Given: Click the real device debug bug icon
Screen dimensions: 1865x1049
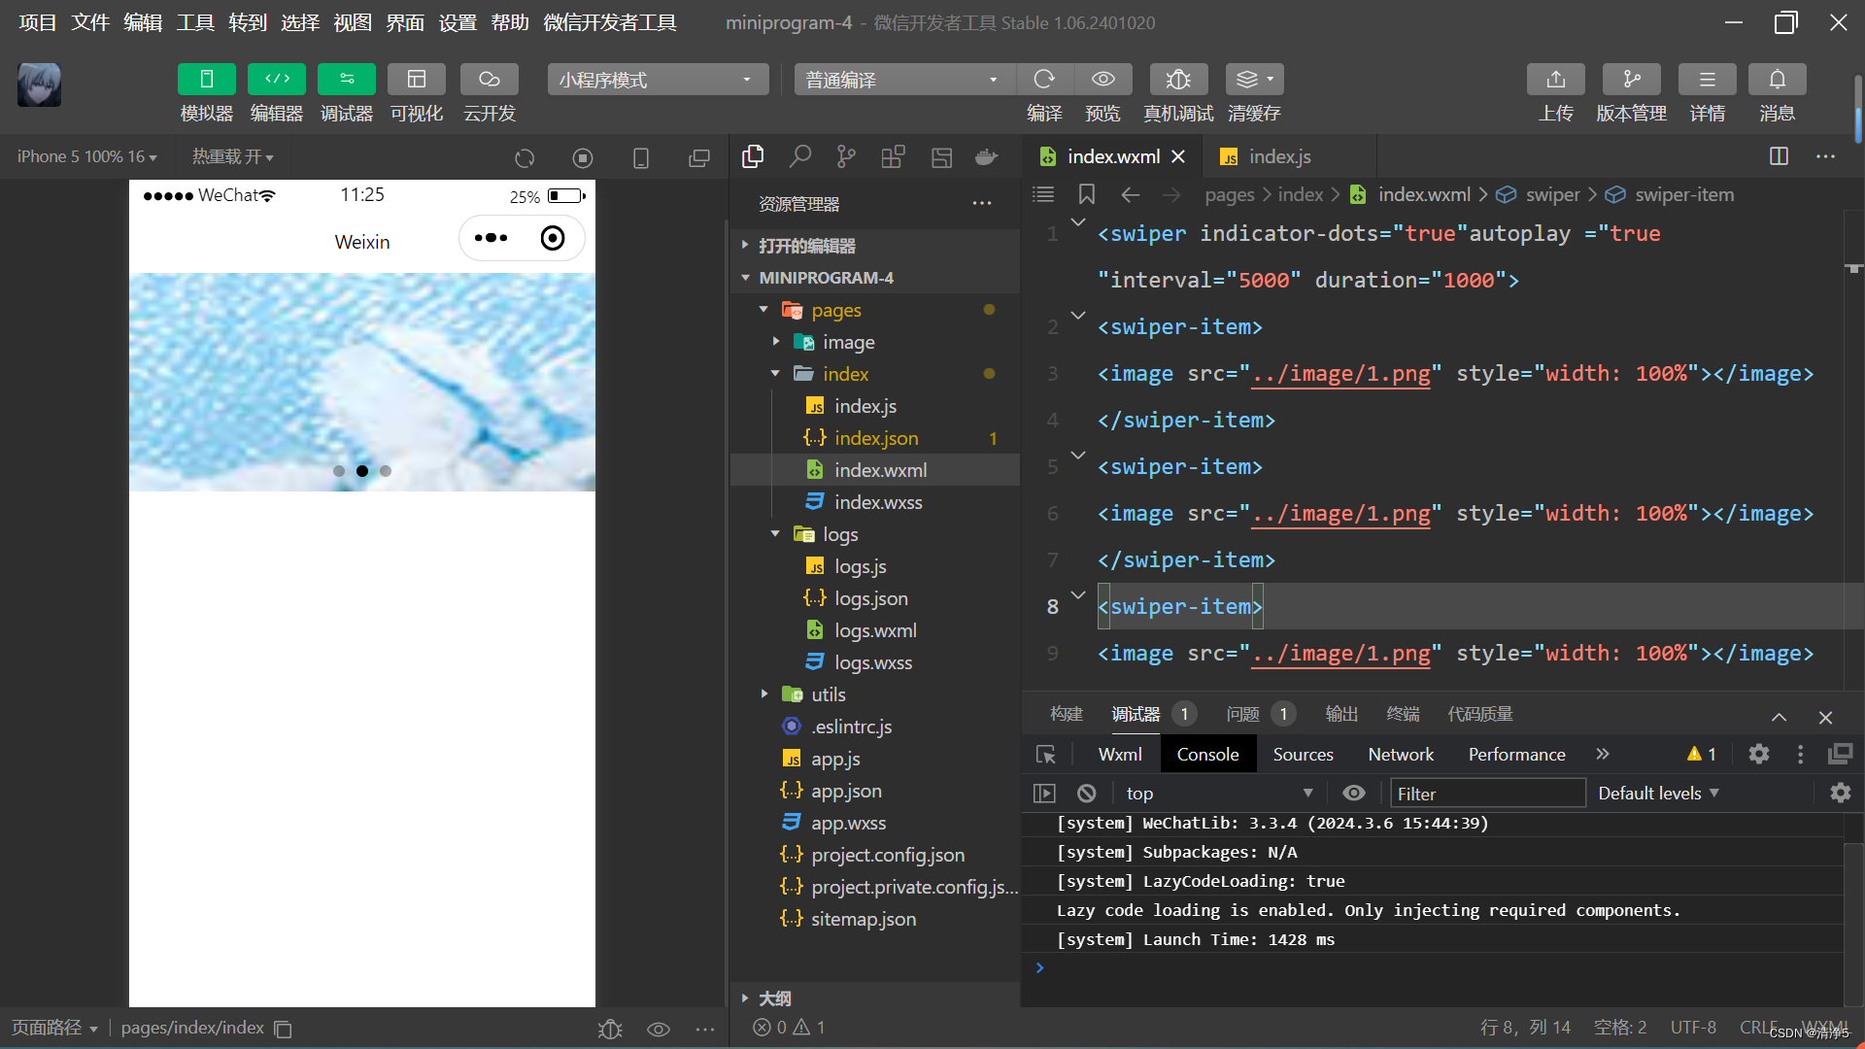Looking at the screenshot, I should [1178, 80].
